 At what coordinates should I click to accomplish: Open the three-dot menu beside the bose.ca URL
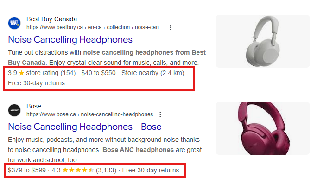(160, 114)
